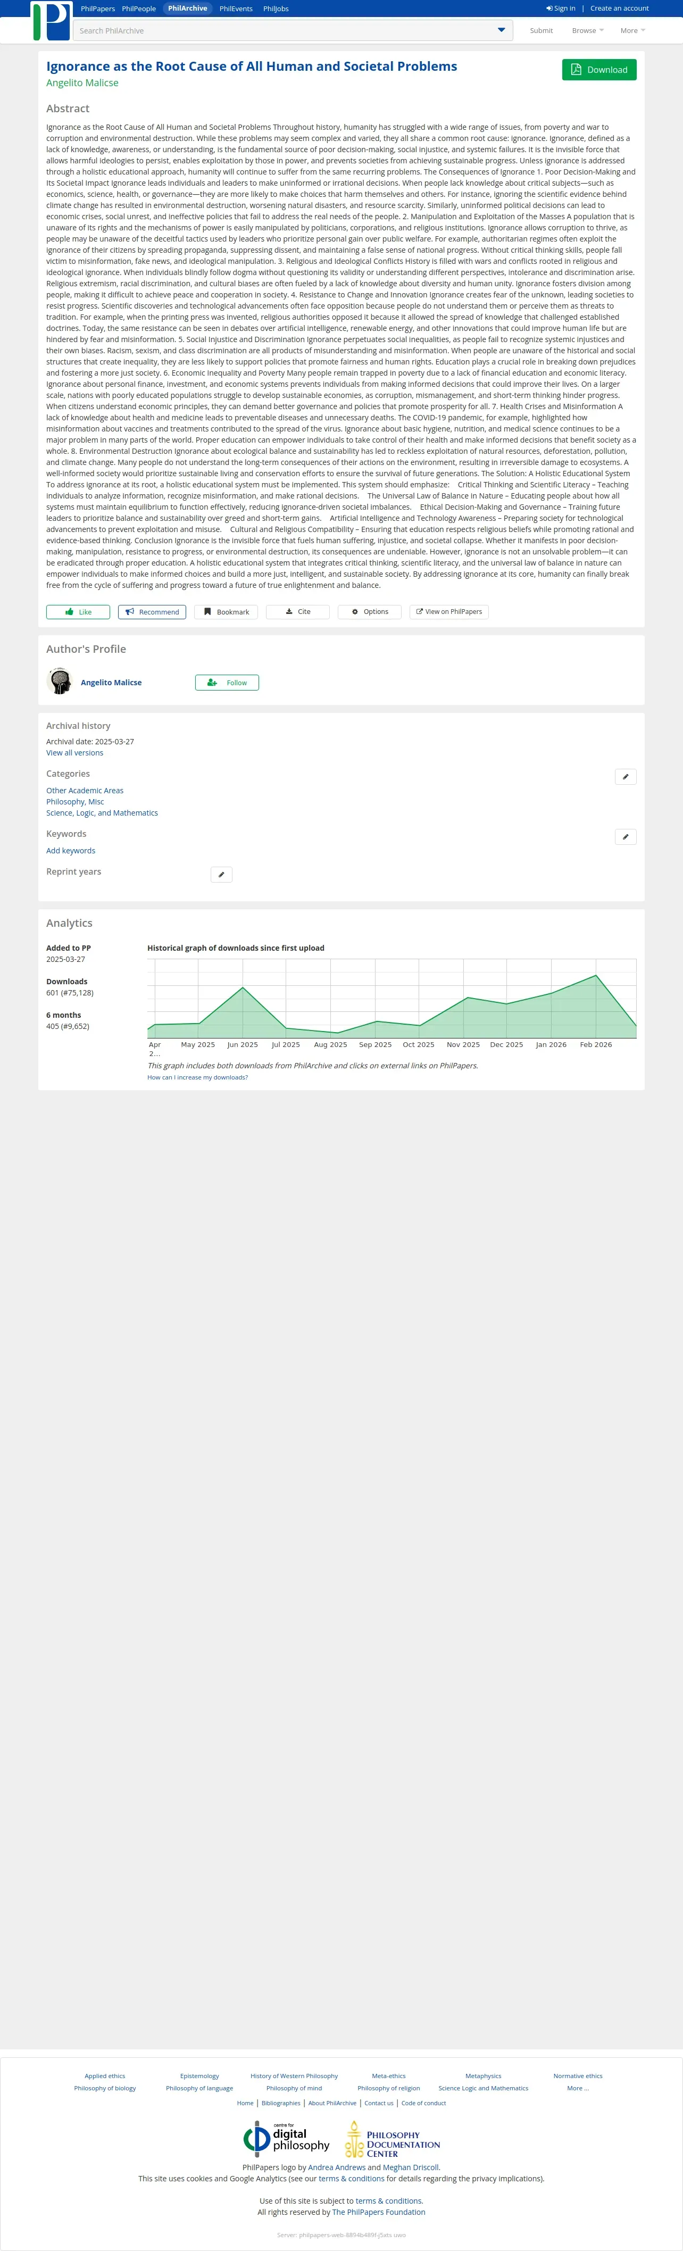
Task: Switch to the PhilPeople tab
Action: 139,9
